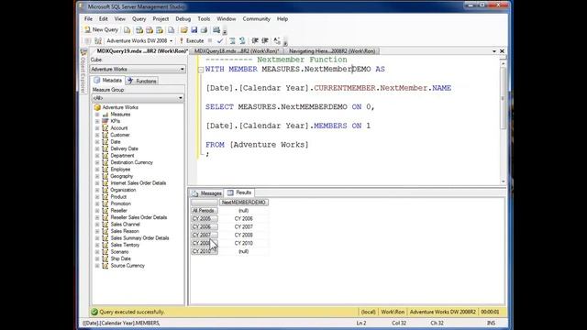
Task: Click the increase indent icon
Action: [265, 40]
